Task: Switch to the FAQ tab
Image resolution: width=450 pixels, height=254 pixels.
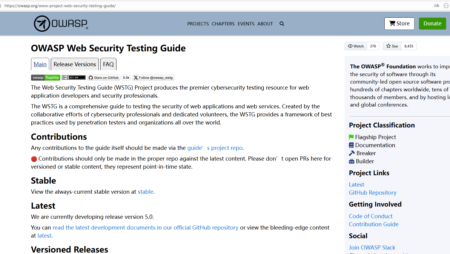Action: coord(108,64)
